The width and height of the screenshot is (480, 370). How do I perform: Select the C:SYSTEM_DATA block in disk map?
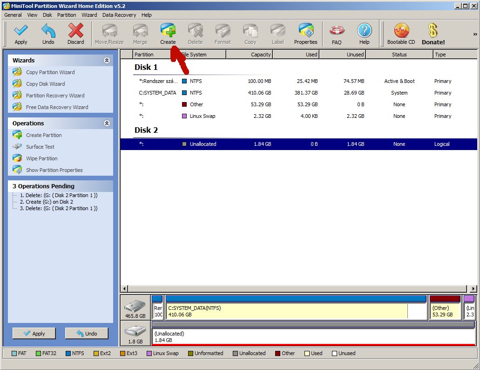coord(296,308)
